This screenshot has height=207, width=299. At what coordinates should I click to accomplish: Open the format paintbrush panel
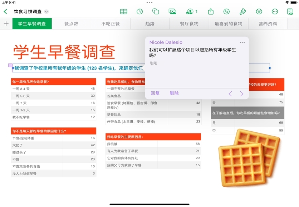point(242,11)
